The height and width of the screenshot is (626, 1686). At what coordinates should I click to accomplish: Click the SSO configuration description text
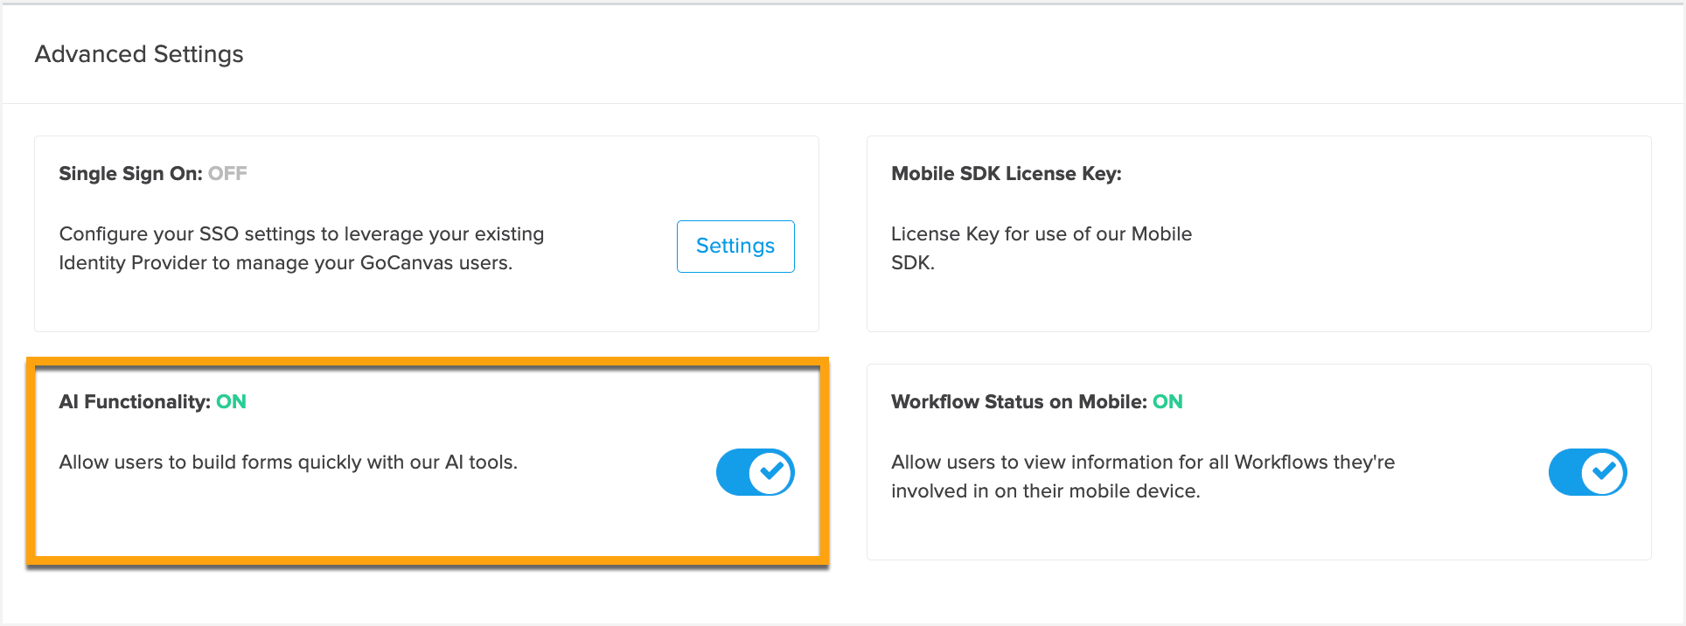(301, 247)
